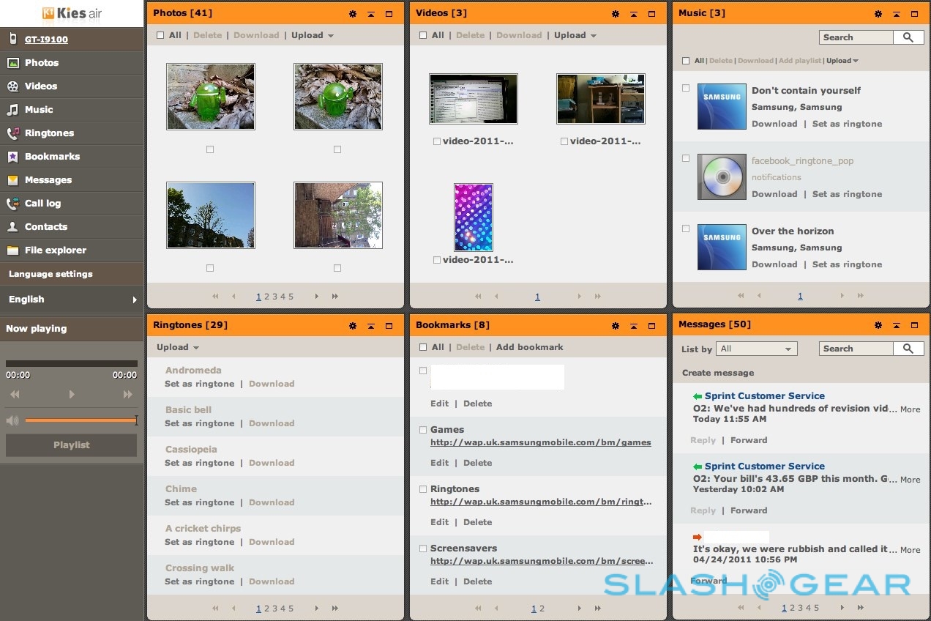This screenshot has height=621, width=931.
Task: Click the Bookmarks star icon in sidebar
Action: (12, 157)
